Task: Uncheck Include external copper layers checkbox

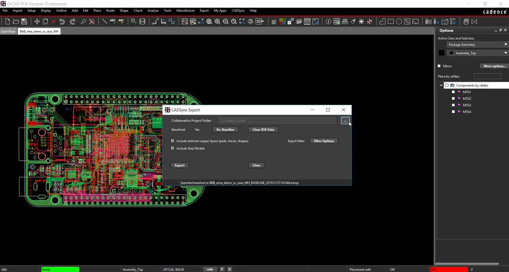Action: (x=173, y=141)
